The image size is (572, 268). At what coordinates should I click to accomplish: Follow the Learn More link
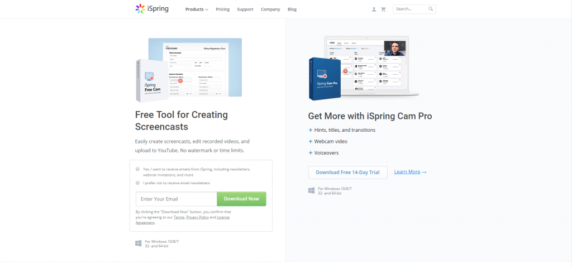click(410, 172)
